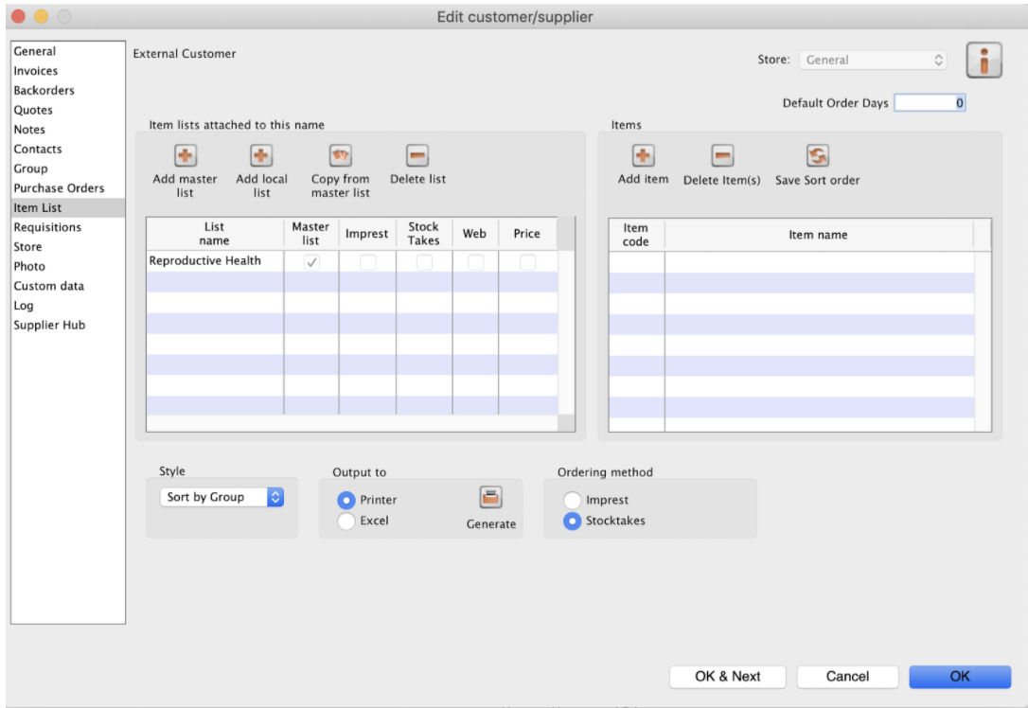Choose the Imprest ordering method
This screenshot has height=708, width=1028.
pos(573,500)
